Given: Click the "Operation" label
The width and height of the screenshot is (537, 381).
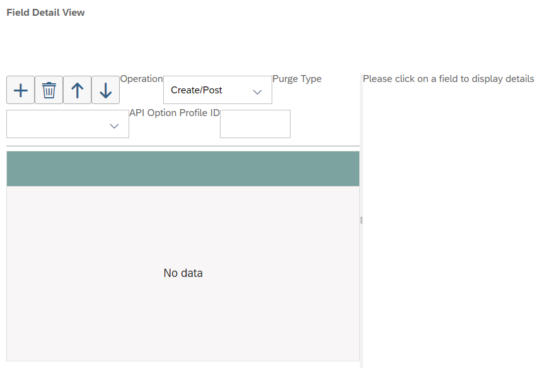Looking at the screenshot, I should tap(141, 79).
